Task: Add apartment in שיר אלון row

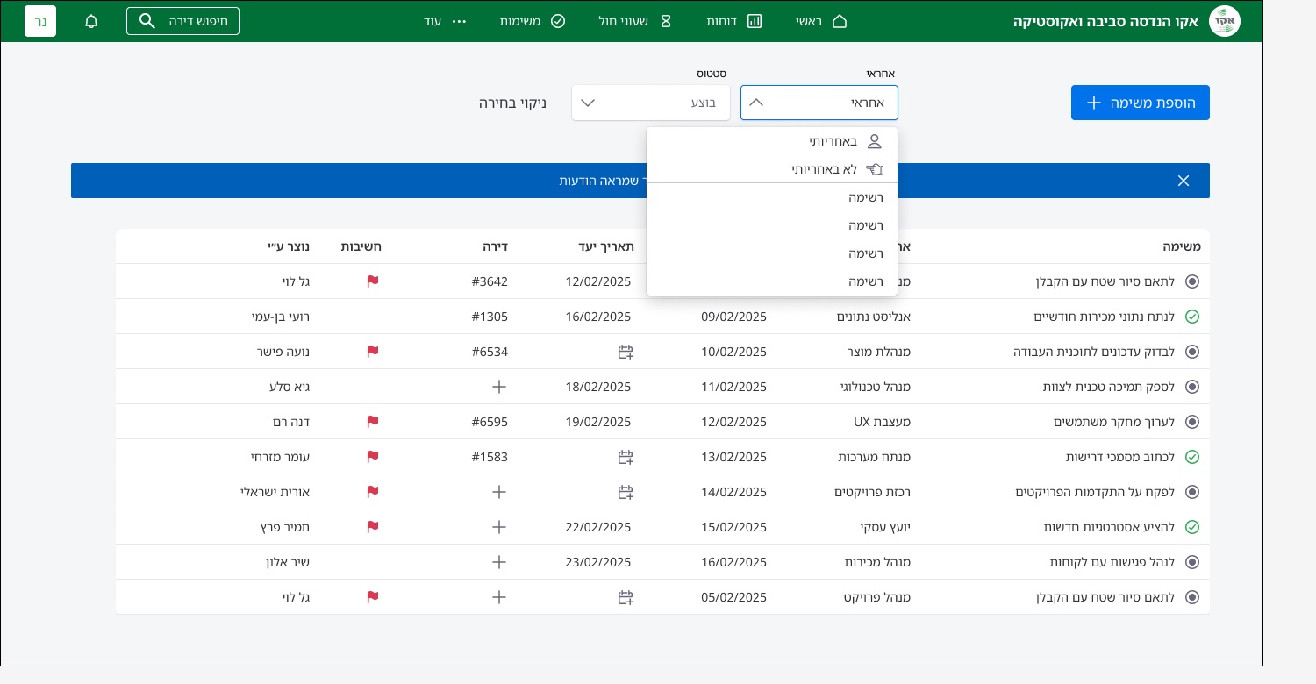Action: click(499, 562)
